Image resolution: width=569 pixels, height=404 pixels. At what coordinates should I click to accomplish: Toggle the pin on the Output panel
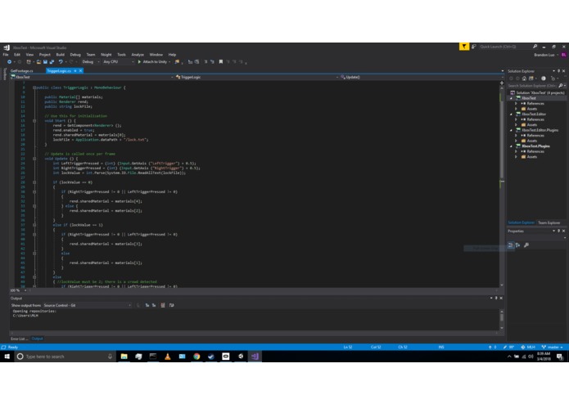click(x=496, y=298)
